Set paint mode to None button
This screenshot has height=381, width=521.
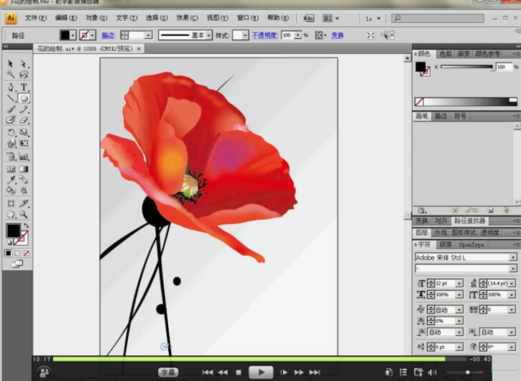click(x=27, y=253)
